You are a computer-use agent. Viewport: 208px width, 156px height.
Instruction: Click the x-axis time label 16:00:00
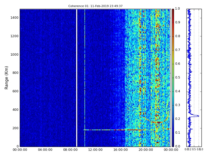point(121,150)
